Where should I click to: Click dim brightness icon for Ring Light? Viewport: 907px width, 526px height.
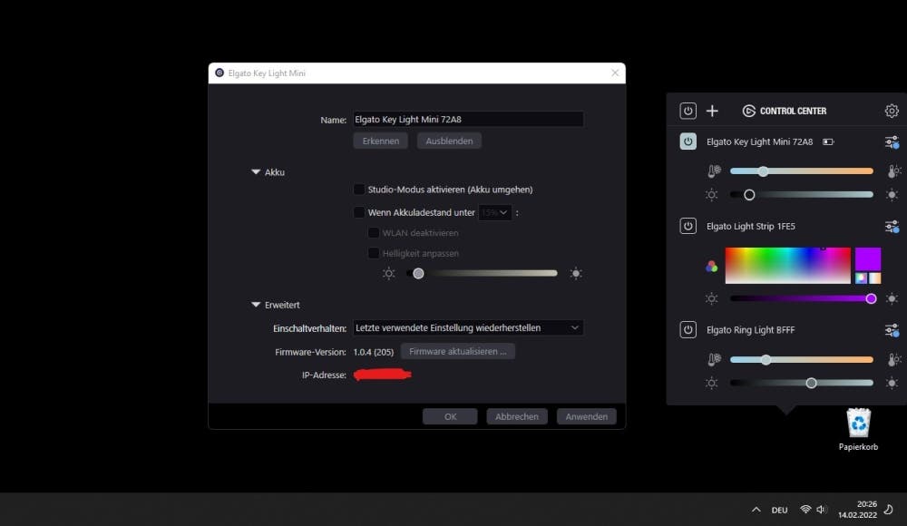pos(711,383)
